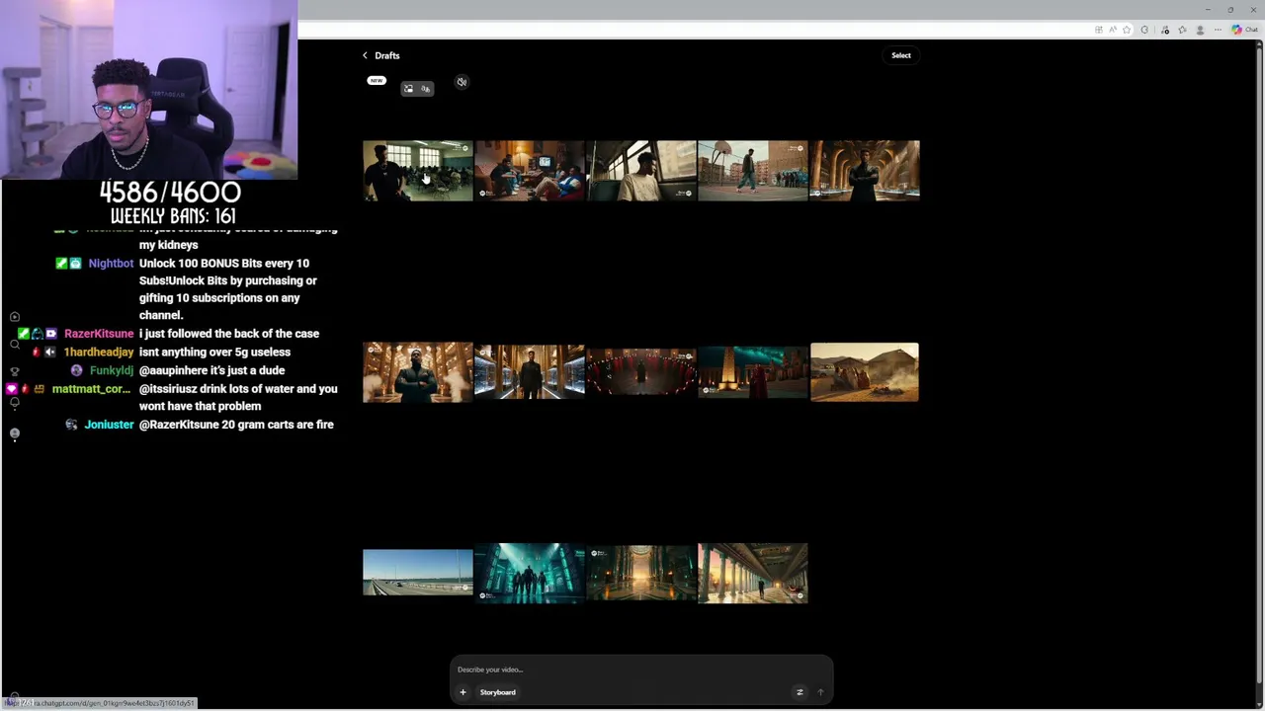Click the NEW badge below Drafts

pyautogui.click(x=377, y=80)
